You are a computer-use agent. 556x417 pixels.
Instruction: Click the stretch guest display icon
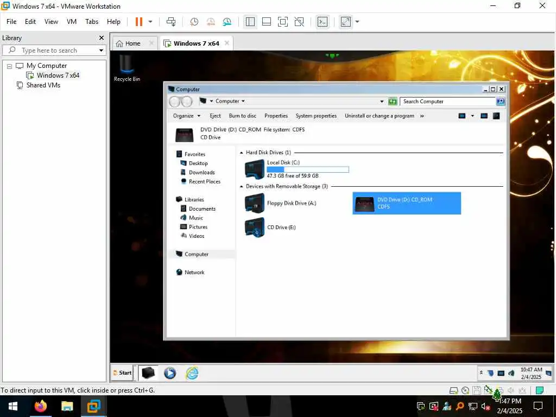pos(346,22)
